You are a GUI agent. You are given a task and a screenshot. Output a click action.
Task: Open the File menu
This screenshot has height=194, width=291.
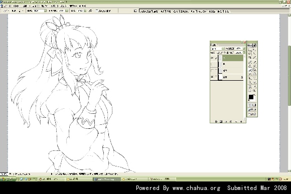pos(8,6)
